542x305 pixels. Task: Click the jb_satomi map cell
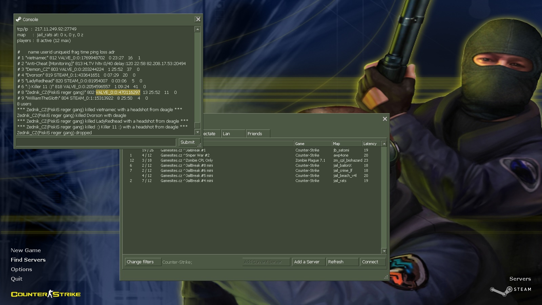341,150
